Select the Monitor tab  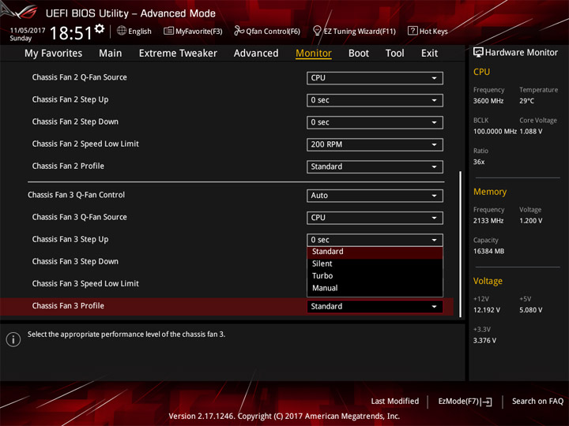pos(314,54)
